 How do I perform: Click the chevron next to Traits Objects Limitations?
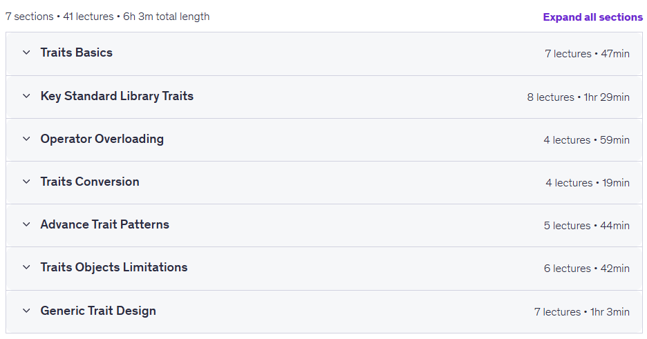click(26, 267)
